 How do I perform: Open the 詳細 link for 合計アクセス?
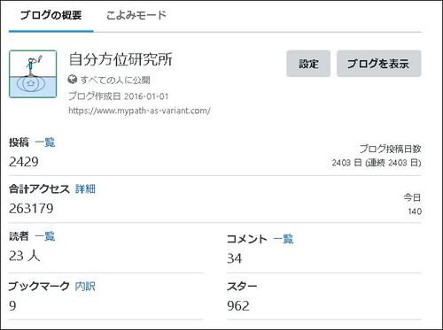click(85, 189)
